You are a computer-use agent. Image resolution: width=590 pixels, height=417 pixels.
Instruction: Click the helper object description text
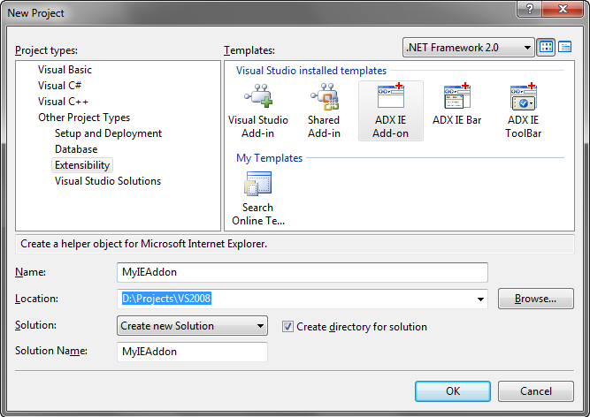pyautogui.click(x=143, y=244)
